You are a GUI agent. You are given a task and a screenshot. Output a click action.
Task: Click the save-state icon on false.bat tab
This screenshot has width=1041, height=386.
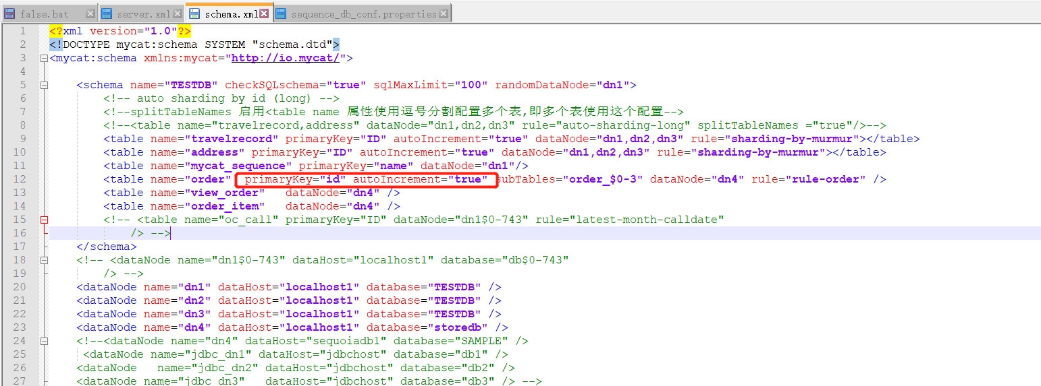click(10, 13)
